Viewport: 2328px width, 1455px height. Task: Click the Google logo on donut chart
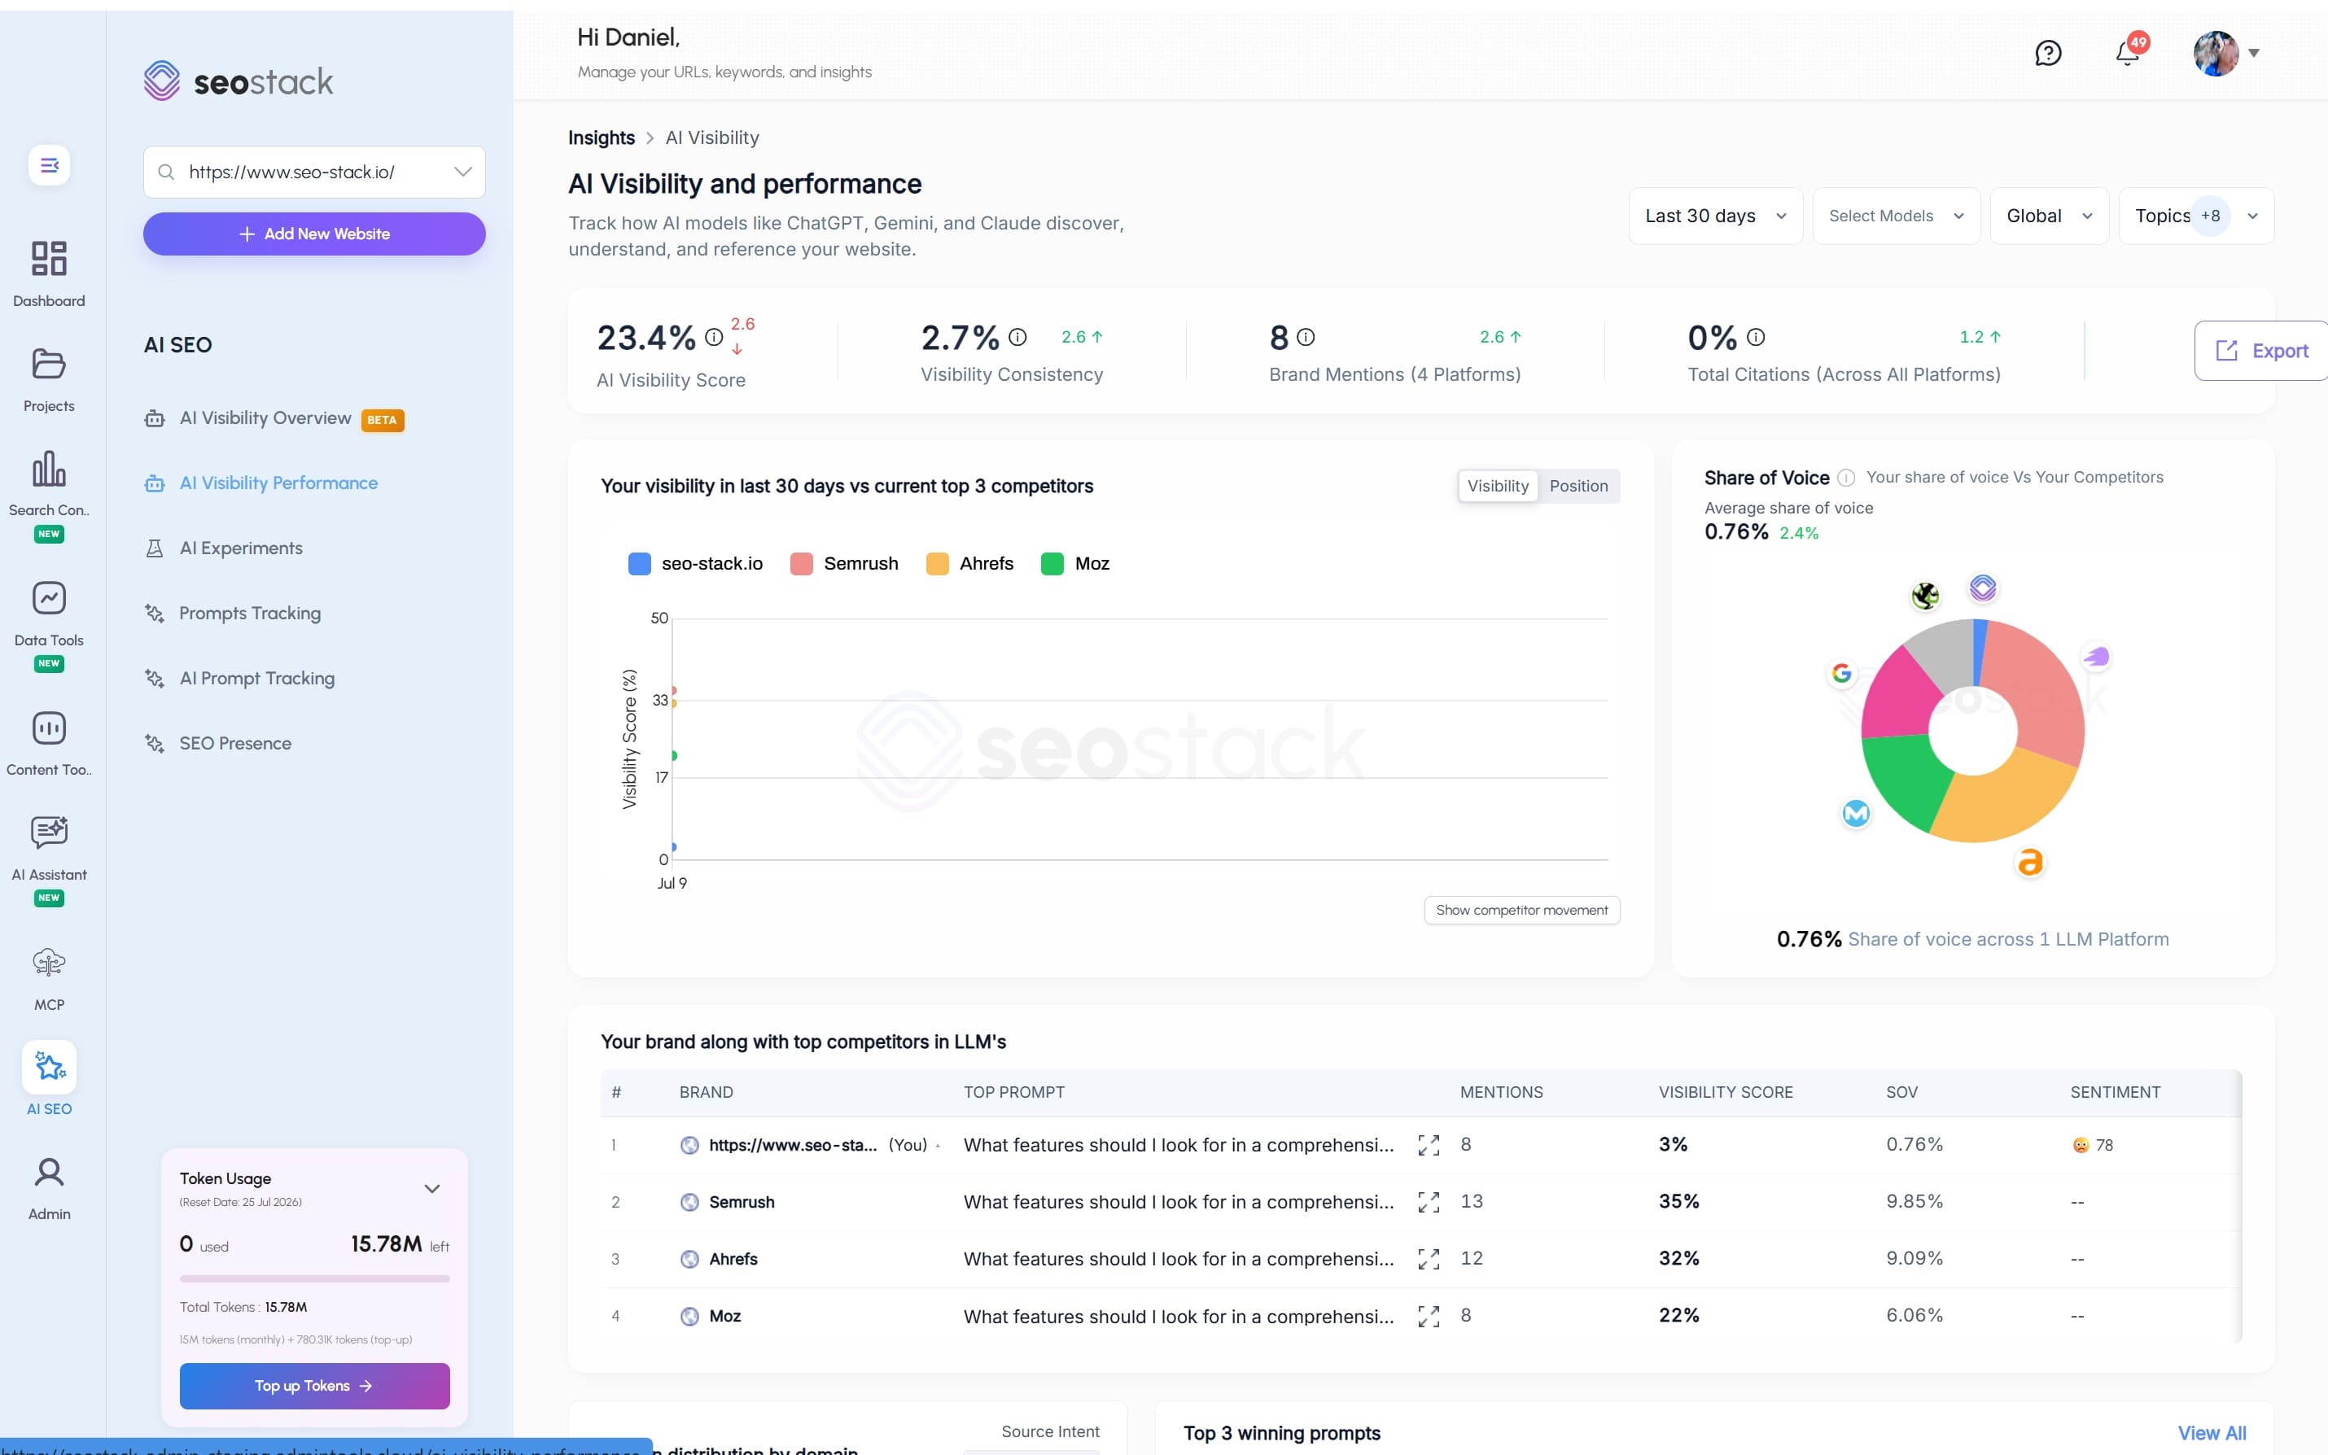coord(1841,674)
